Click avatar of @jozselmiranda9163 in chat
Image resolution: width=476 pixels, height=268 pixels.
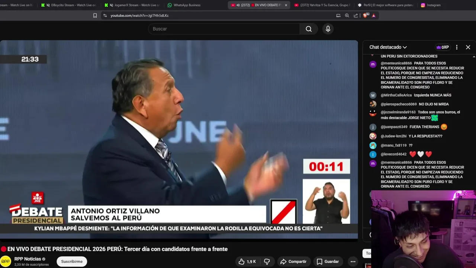coord(373,113)
